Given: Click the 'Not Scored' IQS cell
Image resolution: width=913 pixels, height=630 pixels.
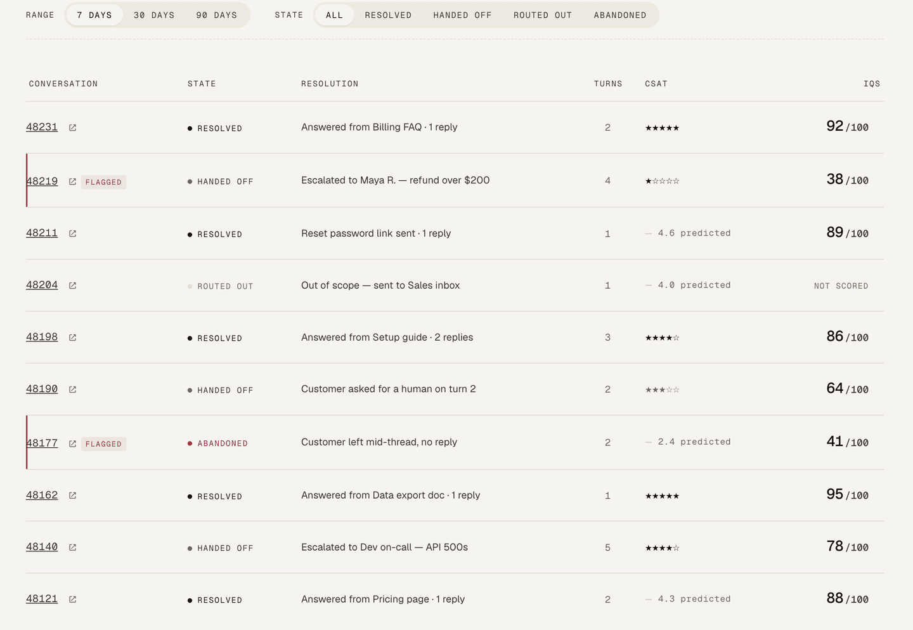Looking at the screenshot, I should (x=841, y=286).
